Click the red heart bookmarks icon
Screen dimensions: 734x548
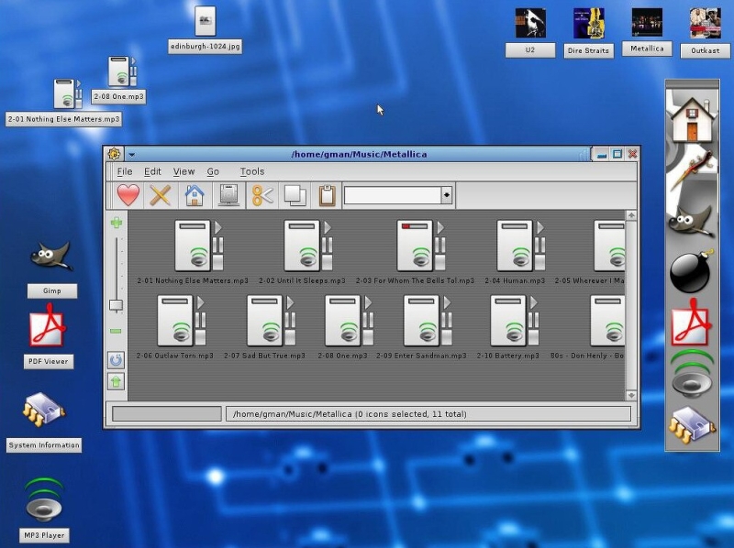pos(128,195)
